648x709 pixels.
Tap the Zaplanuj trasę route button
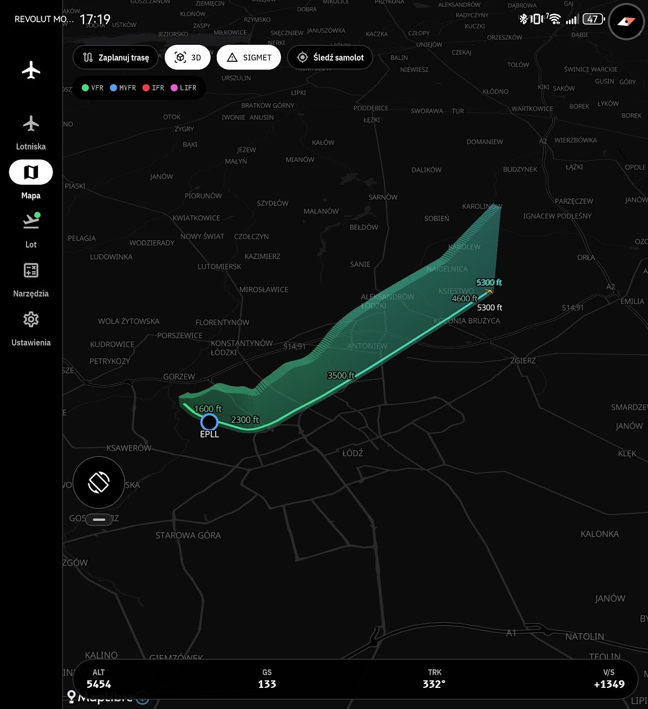click(115, 57)
